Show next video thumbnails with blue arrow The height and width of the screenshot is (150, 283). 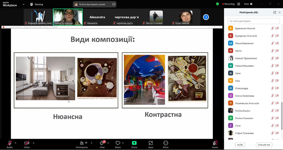[206, 17]
